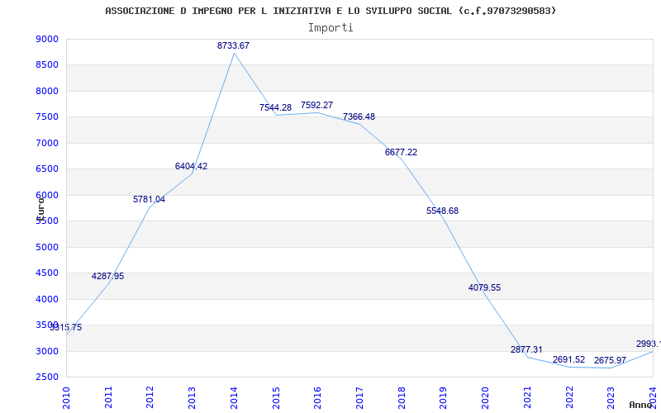Click the 2024 data label starting with 2993
The width and height of the screenshot is (661, 413).
click(649, 344)
